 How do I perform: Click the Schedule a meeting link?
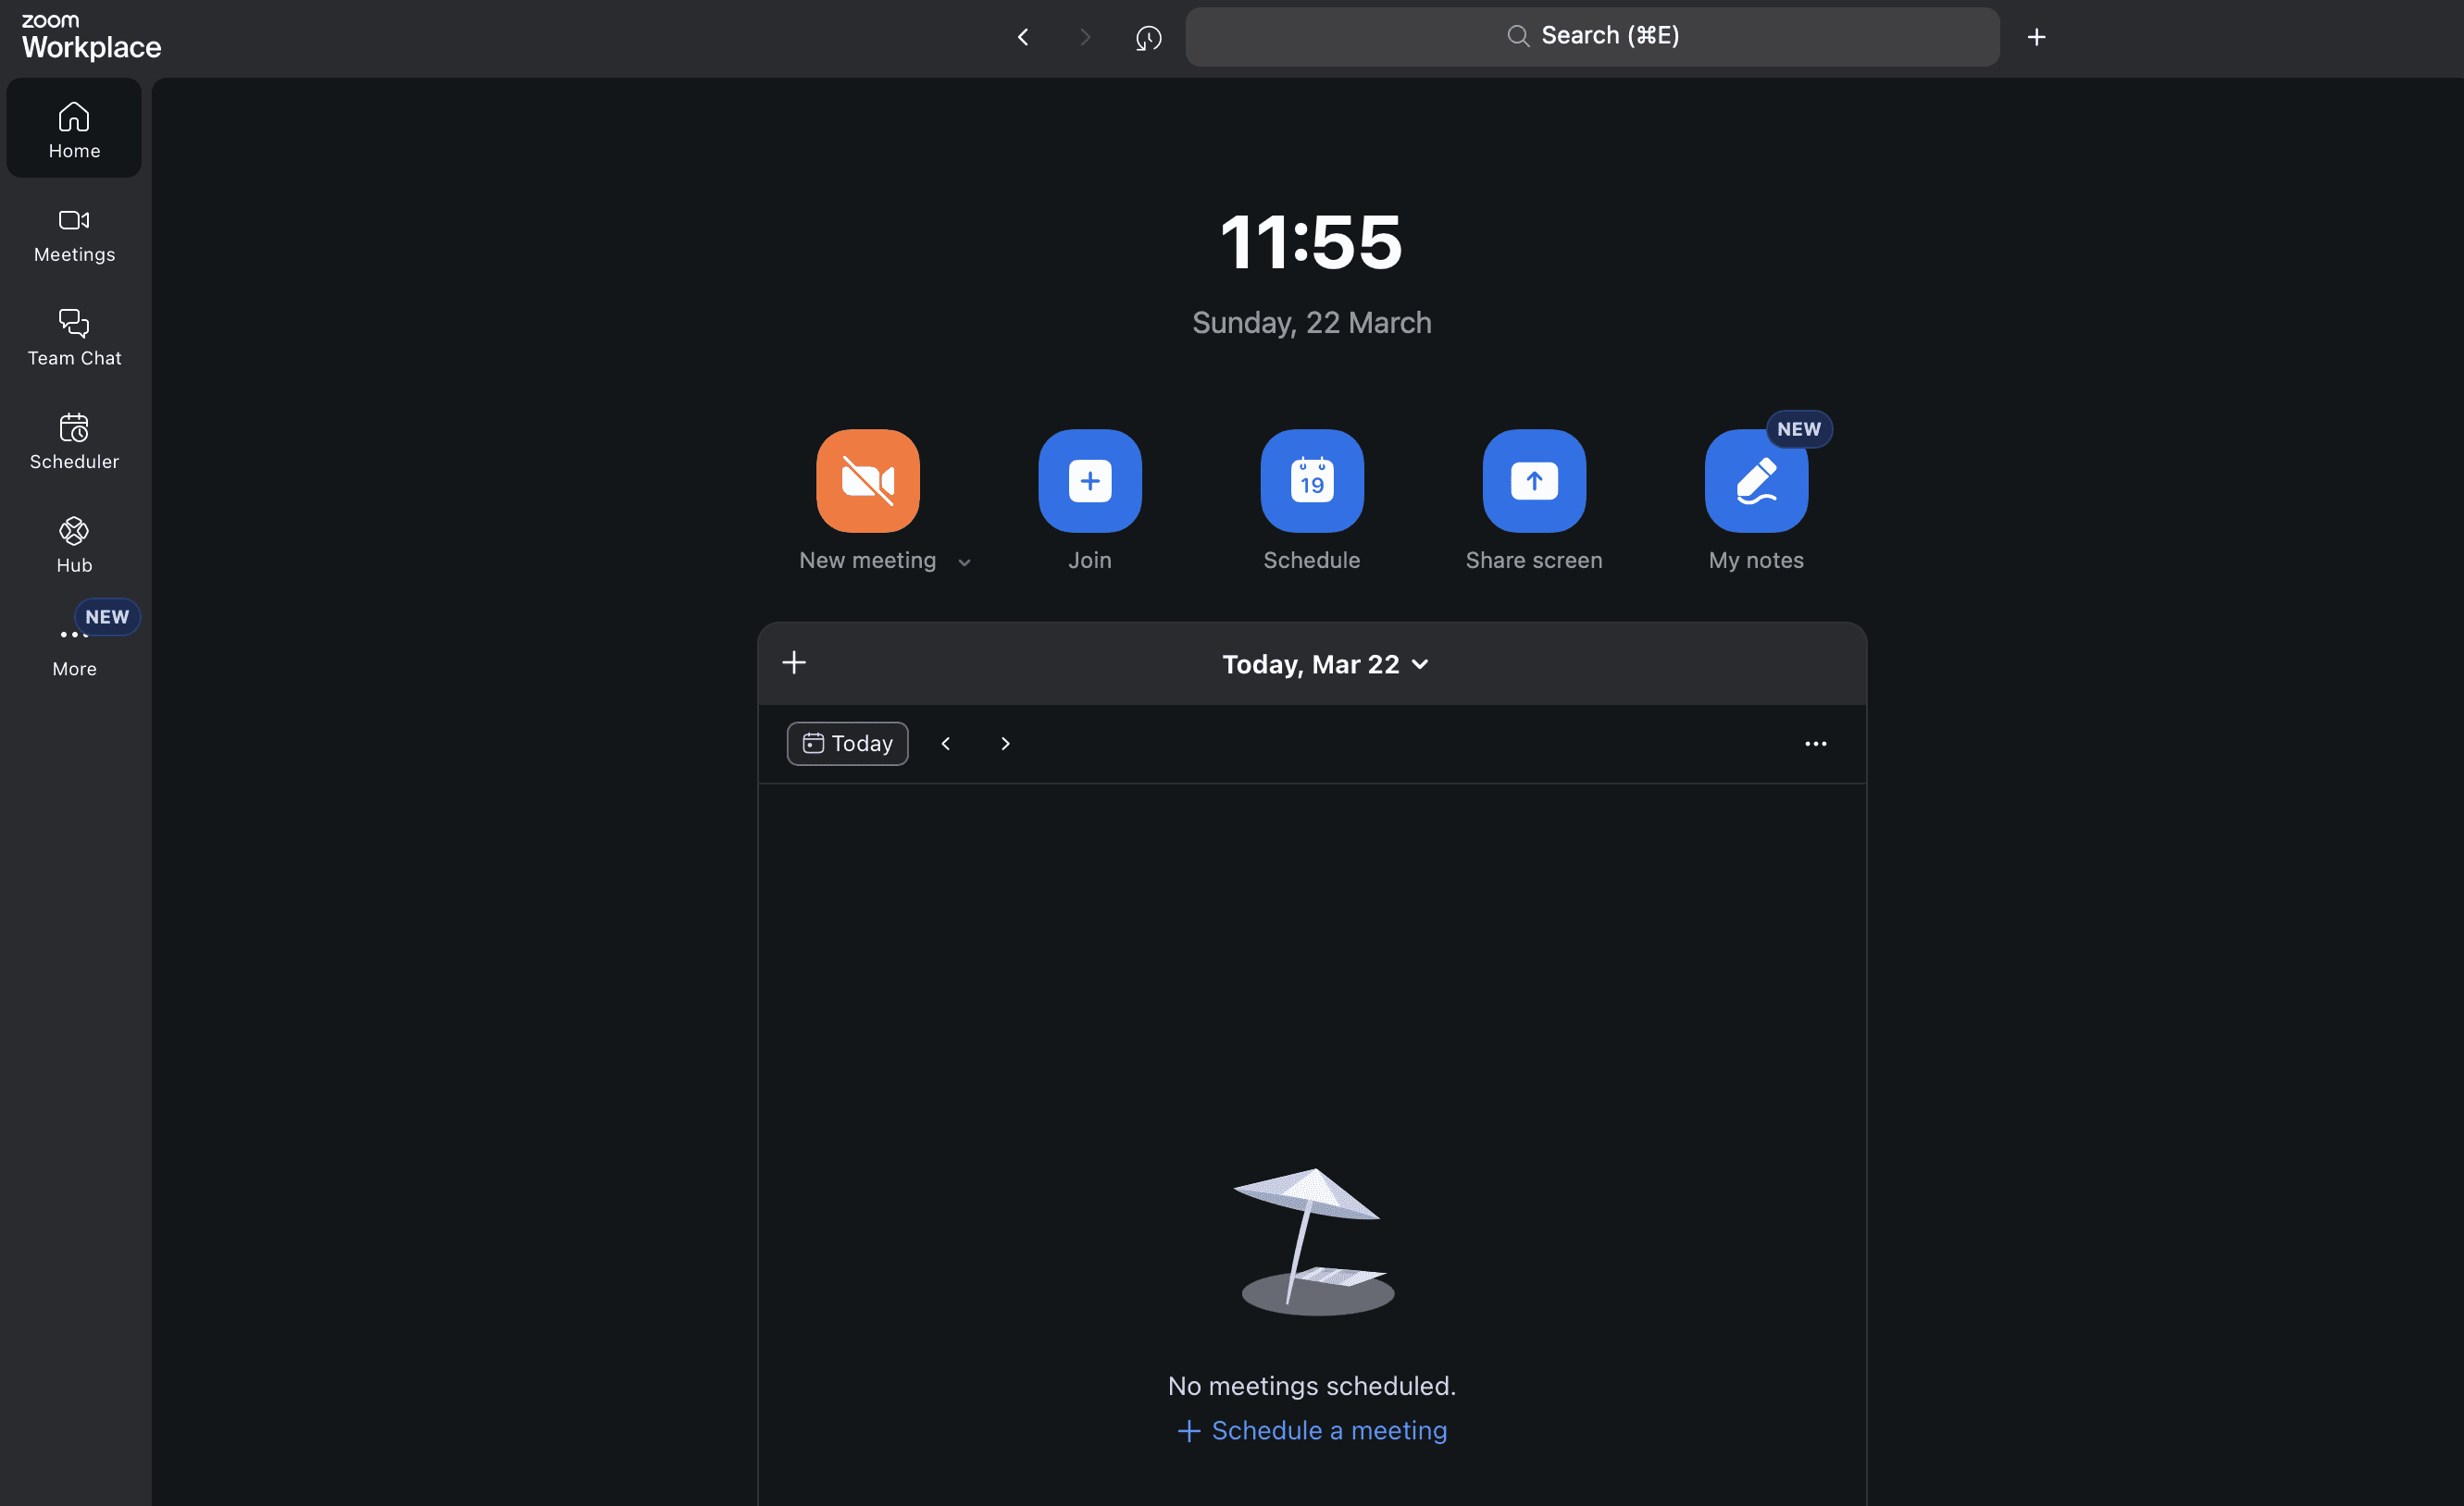1312,1430
